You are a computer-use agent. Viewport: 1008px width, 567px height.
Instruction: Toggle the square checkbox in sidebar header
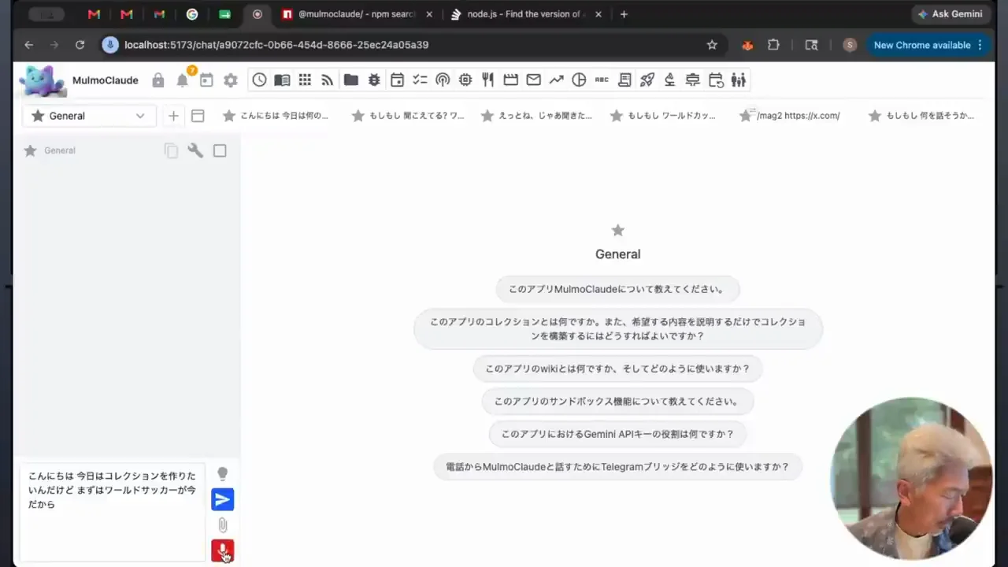pos(220,150)
